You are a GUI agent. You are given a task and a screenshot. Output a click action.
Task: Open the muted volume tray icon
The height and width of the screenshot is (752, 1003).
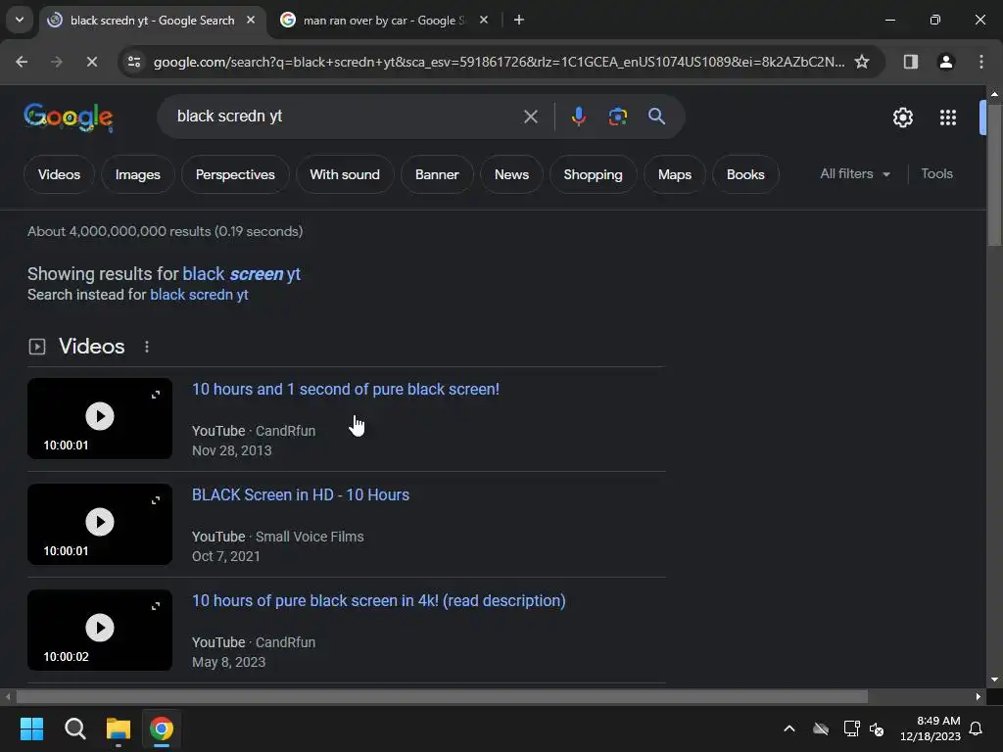tap(877, 728)
